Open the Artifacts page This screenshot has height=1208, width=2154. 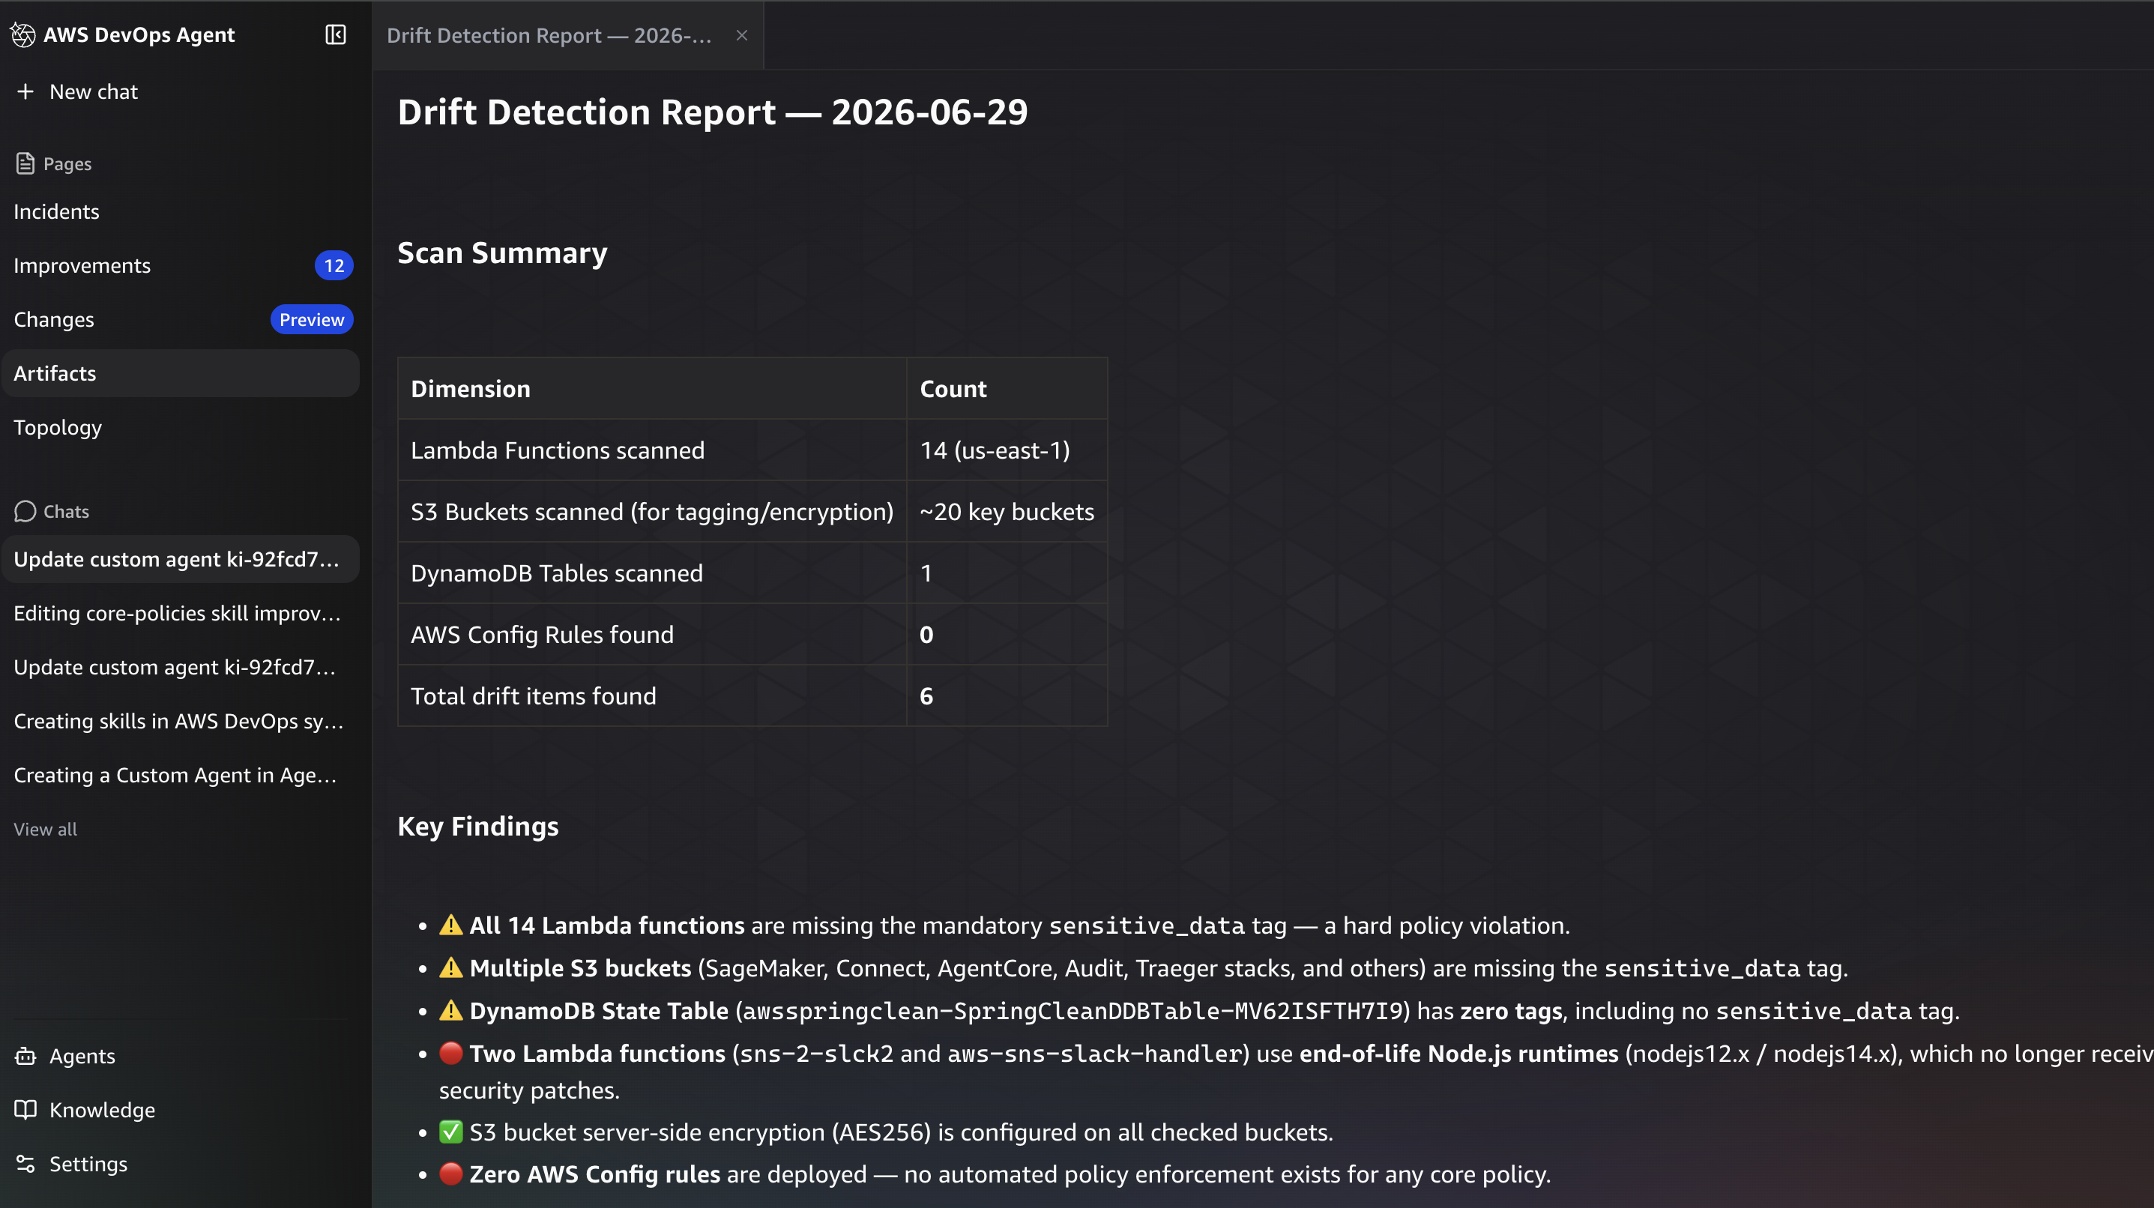click(x=181, y=373)
